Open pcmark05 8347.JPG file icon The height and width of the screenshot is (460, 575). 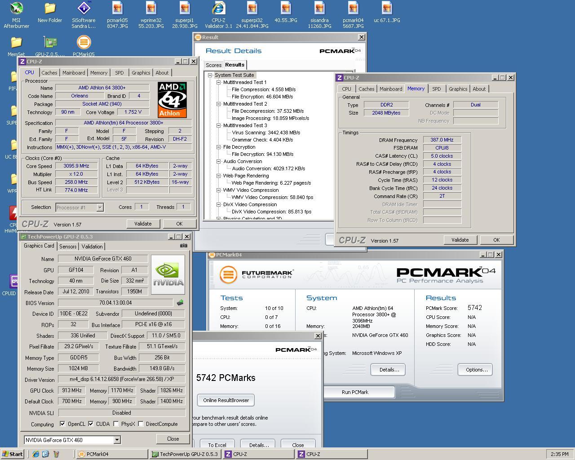(x=117, y=15)
